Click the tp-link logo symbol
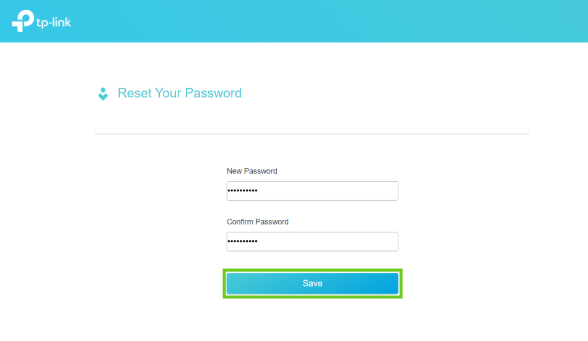588x341 pixels. [x=22, y=21]
